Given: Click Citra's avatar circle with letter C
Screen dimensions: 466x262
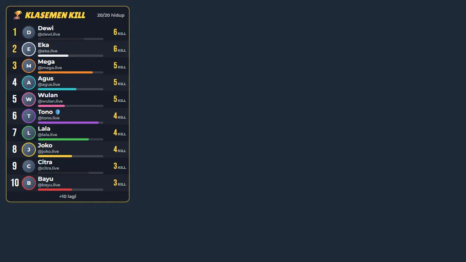Looking at the screenshot, I should (29, 166).
